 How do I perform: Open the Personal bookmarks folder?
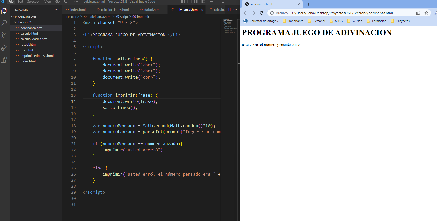tap(316, 21)
